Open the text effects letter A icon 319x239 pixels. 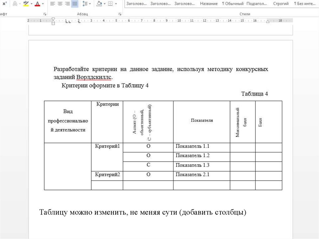[x=15, y=3]
